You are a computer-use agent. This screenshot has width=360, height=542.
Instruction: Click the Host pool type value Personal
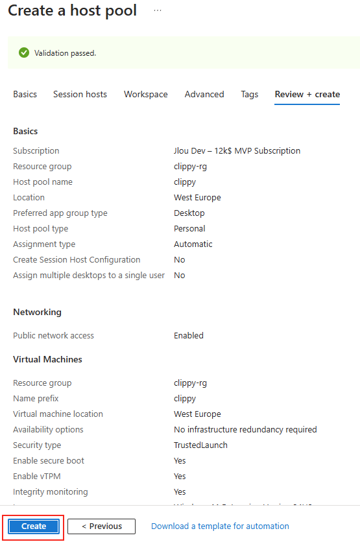tap(189, 228)
